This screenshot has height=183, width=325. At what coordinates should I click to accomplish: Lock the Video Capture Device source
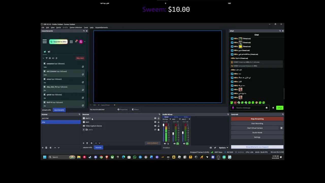tap(158, 126)
